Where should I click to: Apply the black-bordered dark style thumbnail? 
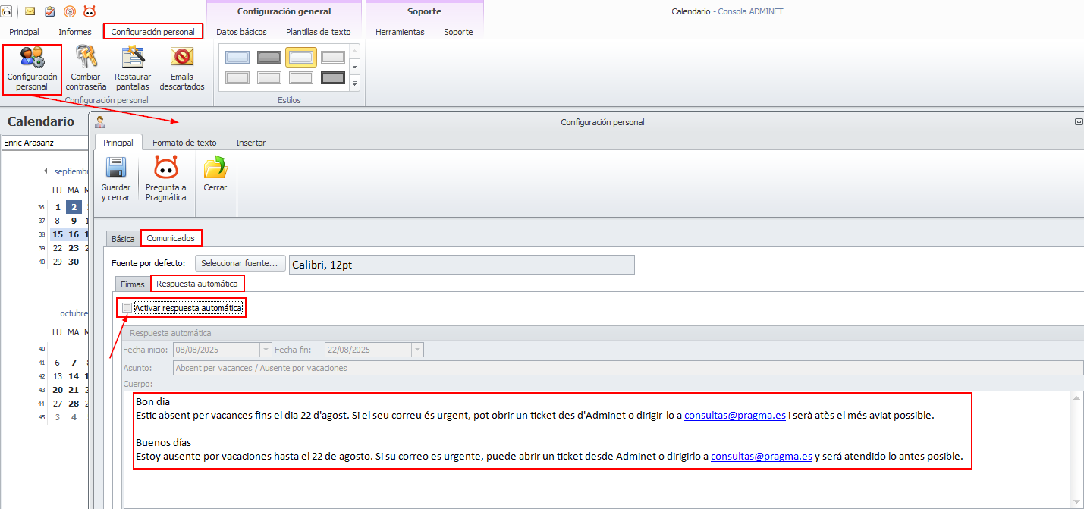point(333,77)
